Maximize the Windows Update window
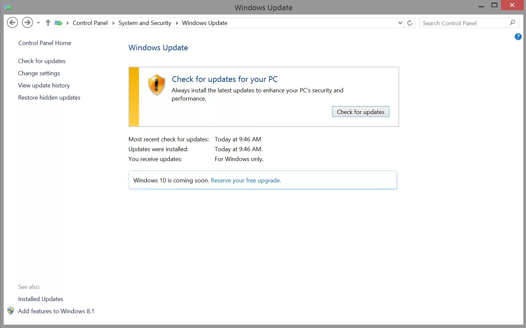The height and width of the screenshot is (328, 526). point(494,5)
